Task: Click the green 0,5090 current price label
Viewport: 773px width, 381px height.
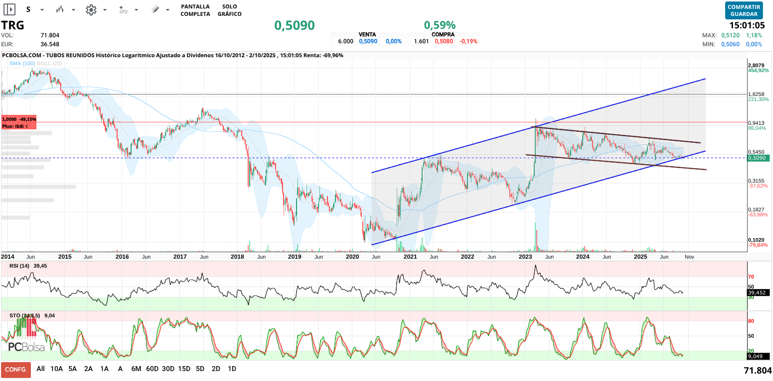Action: click(x=758, y=158)
